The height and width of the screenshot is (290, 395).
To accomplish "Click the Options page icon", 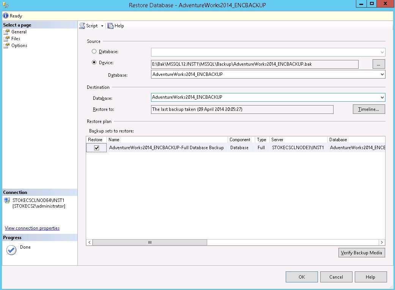I will point(6,46).
